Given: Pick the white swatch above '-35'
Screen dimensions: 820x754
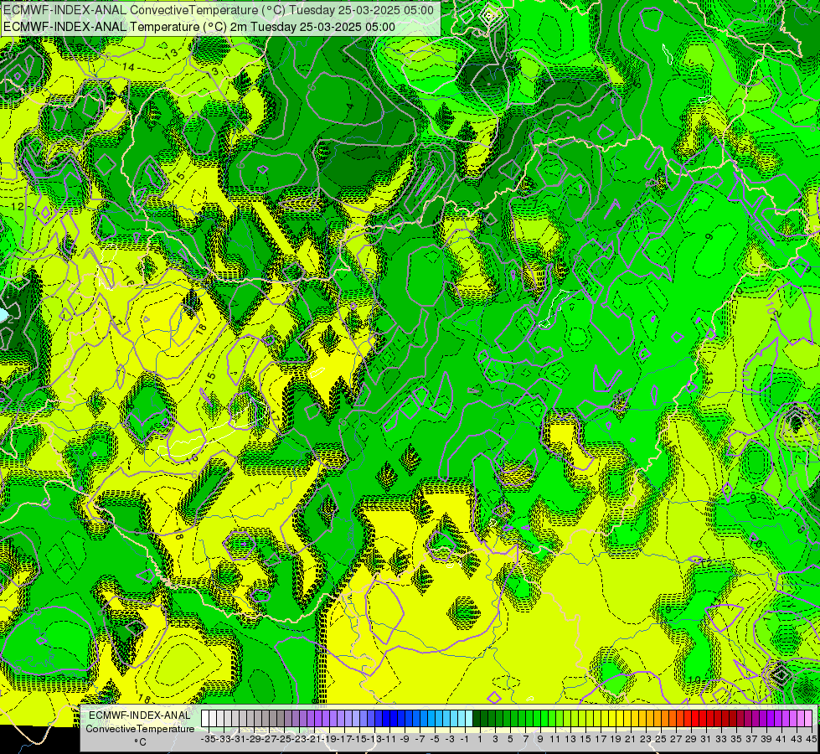Looking at the screenshot, I should [x=205, y=719].
